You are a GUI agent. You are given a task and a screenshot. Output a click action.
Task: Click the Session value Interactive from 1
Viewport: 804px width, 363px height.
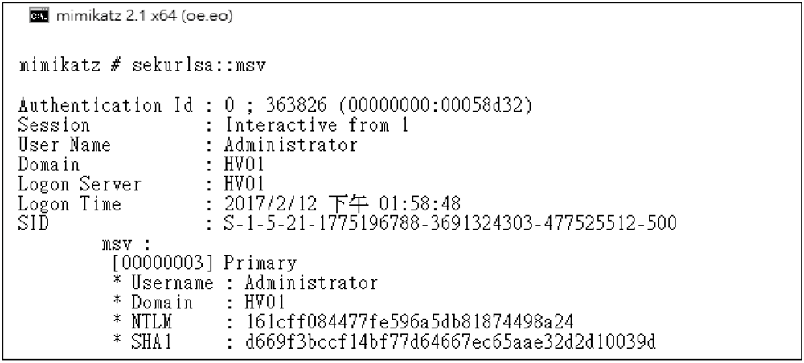pos(317,125)
